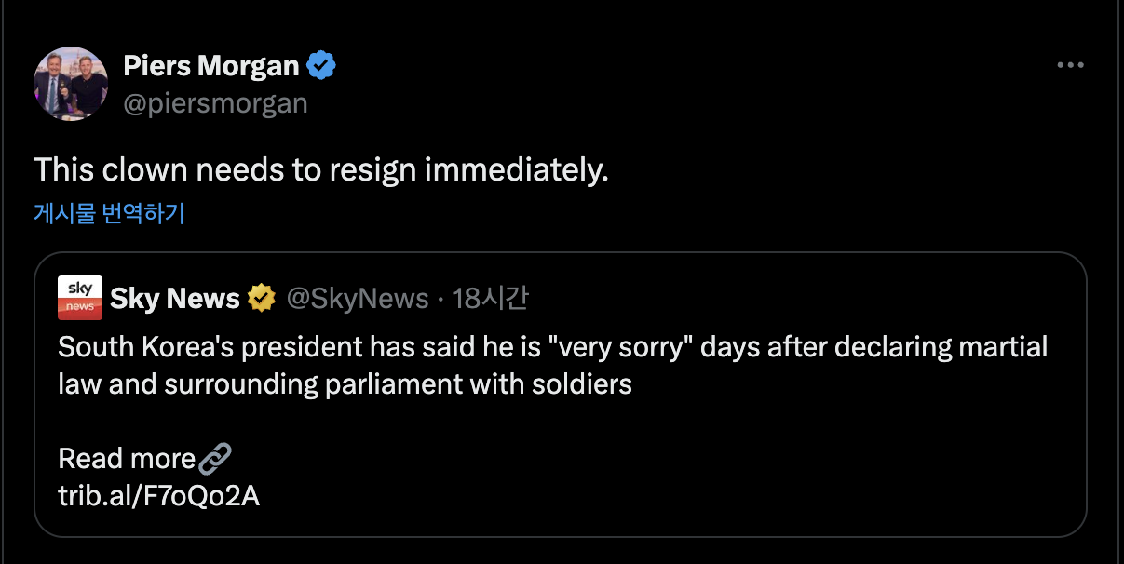Visit the @piersmorgan handle
1124x564 pixels.
[x=215, y=102]
